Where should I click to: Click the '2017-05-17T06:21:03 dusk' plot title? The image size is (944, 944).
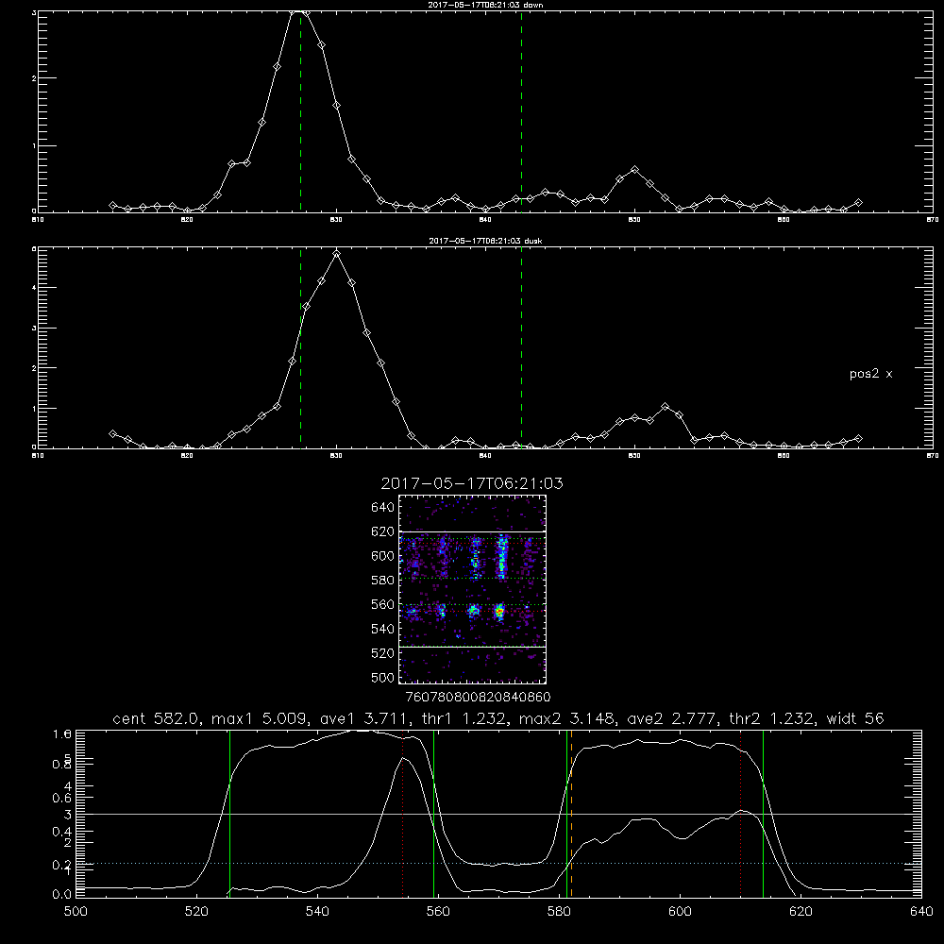[x=485, y=241]
